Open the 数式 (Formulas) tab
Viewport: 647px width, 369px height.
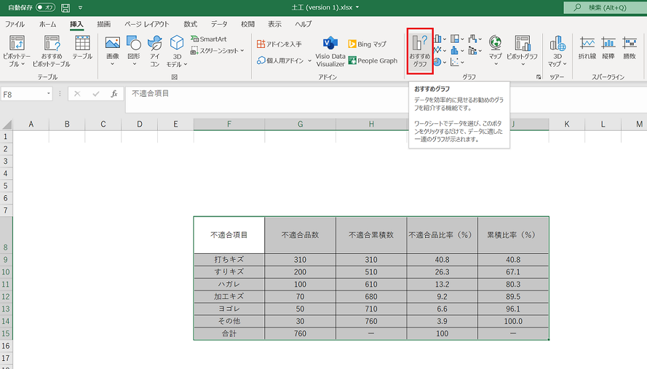point(191,24)
